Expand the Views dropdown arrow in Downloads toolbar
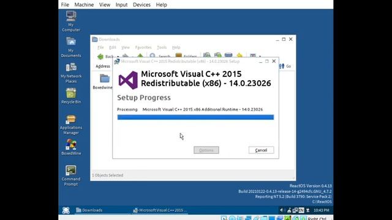 tap(260, 56)
